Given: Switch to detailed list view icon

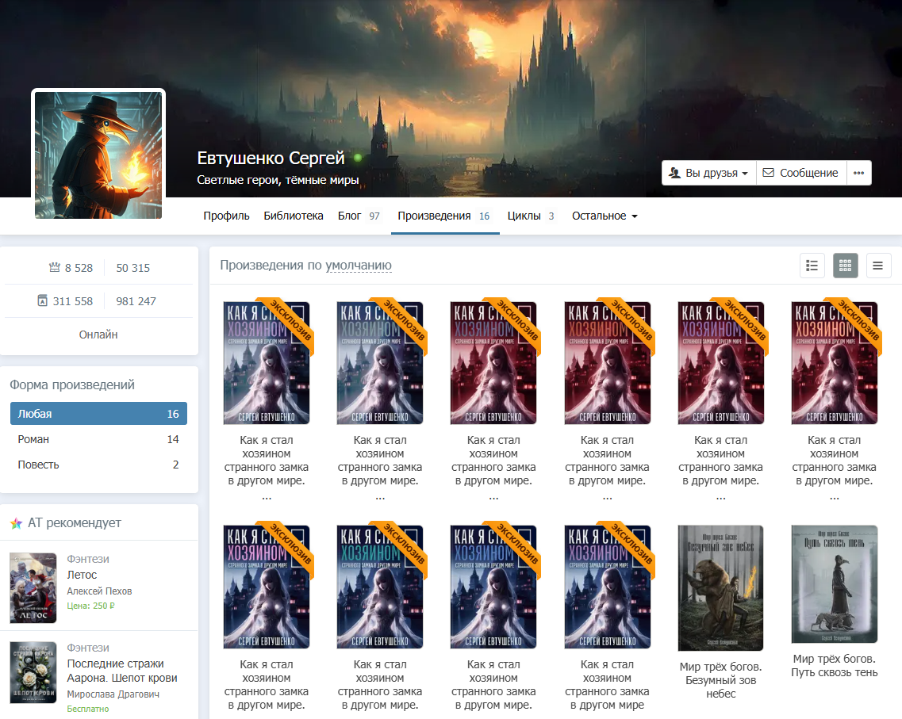Looking at the screenshot, I should pos(812,266).
